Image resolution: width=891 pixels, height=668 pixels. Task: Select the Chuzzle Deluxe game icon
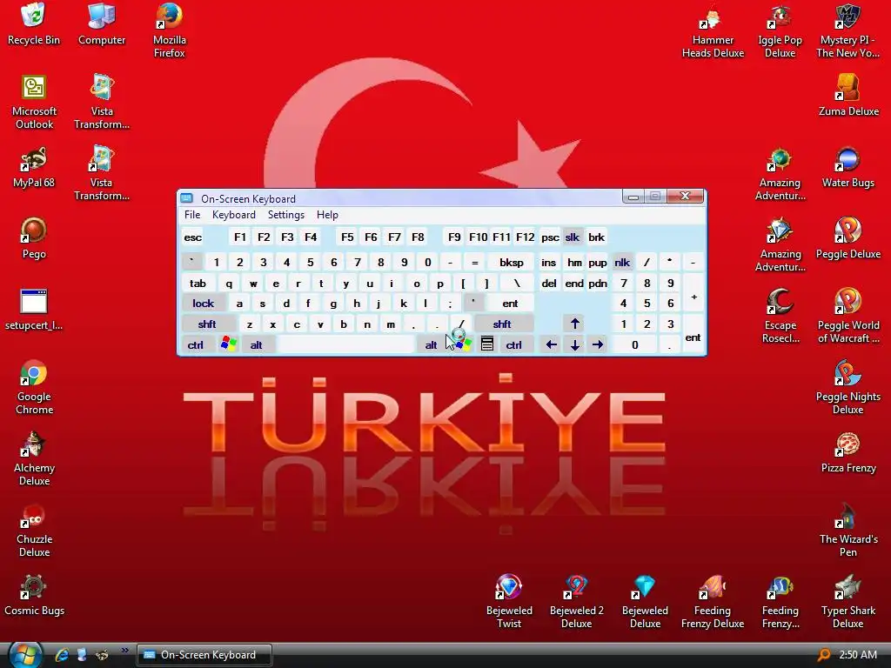[x=34, y=531]
